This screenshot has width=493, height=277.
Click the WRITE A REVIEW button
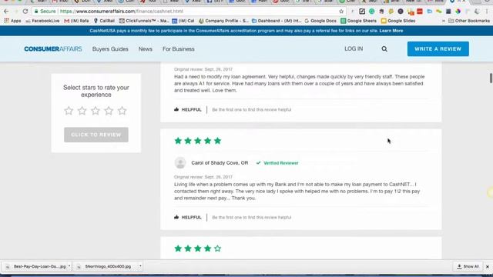click(x=438, y=49)
